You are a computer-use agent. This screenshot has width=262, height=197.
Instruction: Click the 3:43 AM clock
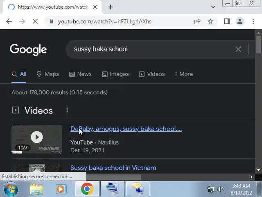[241, 186]
